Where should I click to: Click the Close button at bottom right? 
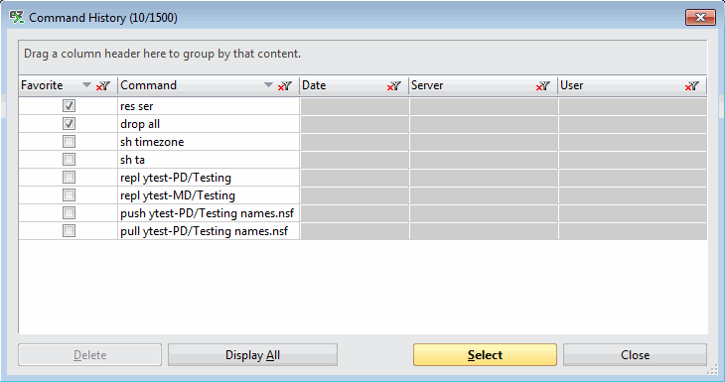(635, 355)
